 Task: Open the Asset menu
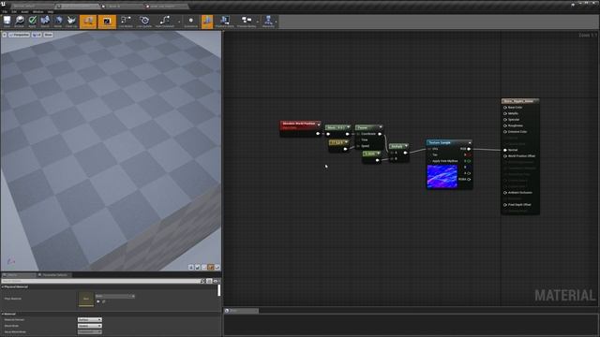click(x=24, y=12)
